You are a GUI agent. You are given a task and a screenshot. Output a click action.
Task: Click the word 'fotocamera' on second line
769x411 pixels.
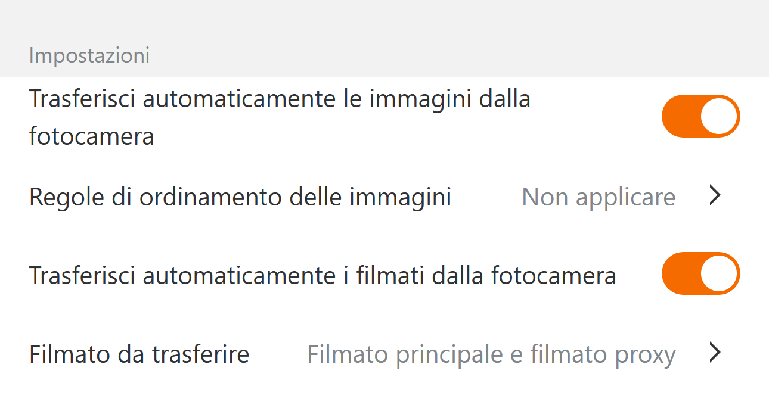pos(91,136)
